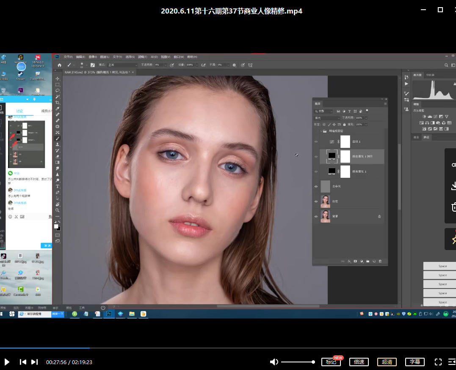The width and height of the screenshot is (456, 370).
Task: Select the Crop tool
Action: tap(58, 103)
